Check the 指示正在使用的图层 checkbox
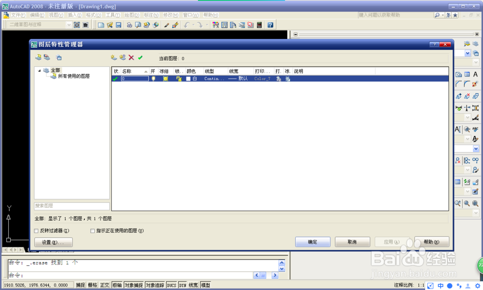483x290 pixels. click(x=92, y=231)
